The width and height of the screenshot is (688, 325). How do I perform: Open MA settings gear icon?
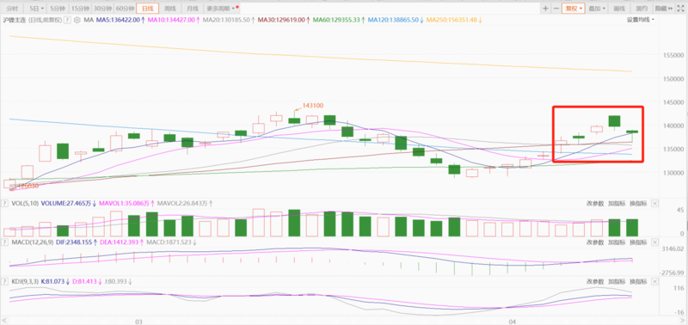(77, 20)
